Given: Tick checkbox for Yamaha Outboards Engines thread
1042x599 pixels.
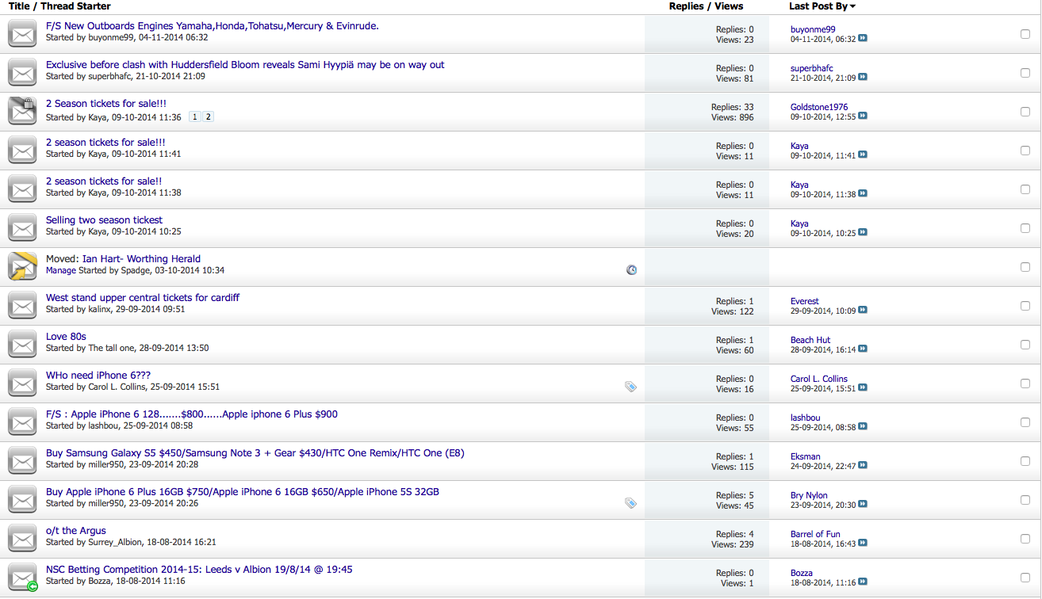Looking at the screenshot, I should coord(1025,34).
